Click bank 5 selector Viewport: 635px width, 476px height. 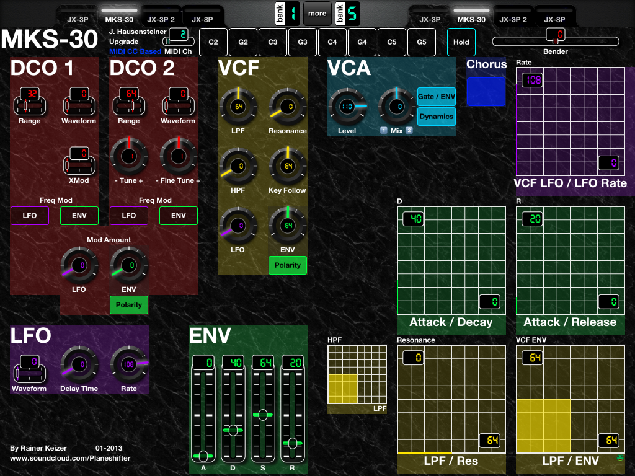click(x=347, y=14)
